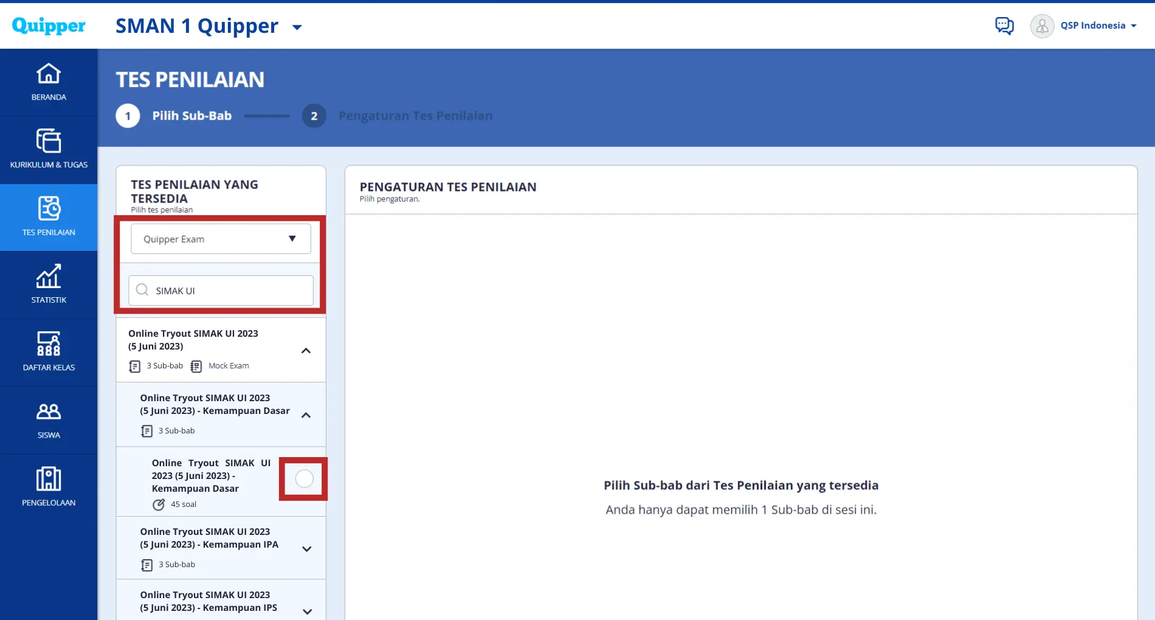Select the Tes Penilaian sidebar icon
Image resolution: width=1155 pixels, height=620 pixels.
[49, 208]
